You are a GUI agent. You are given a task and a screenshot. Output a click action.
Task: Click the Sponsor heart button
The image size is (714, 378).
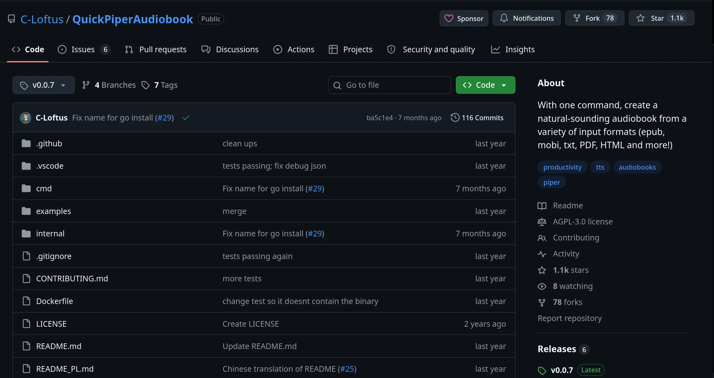[x=464, y=18]
